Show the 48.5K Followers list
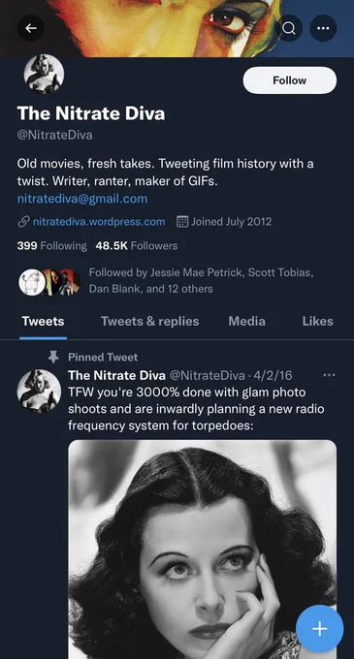 [136, 246]
